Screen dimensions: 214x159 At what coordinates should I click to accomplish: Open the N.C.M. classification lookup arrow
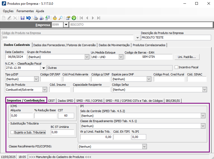44,68
